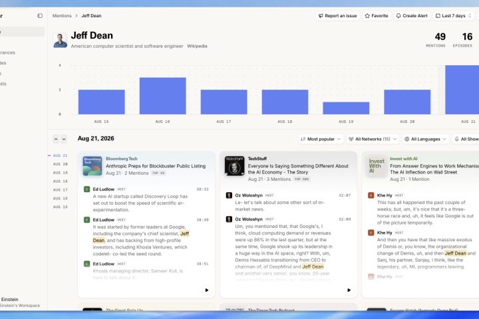Screen dimensions: 479x319
Task: Click the Report an issue button
Action: point(337,15)
